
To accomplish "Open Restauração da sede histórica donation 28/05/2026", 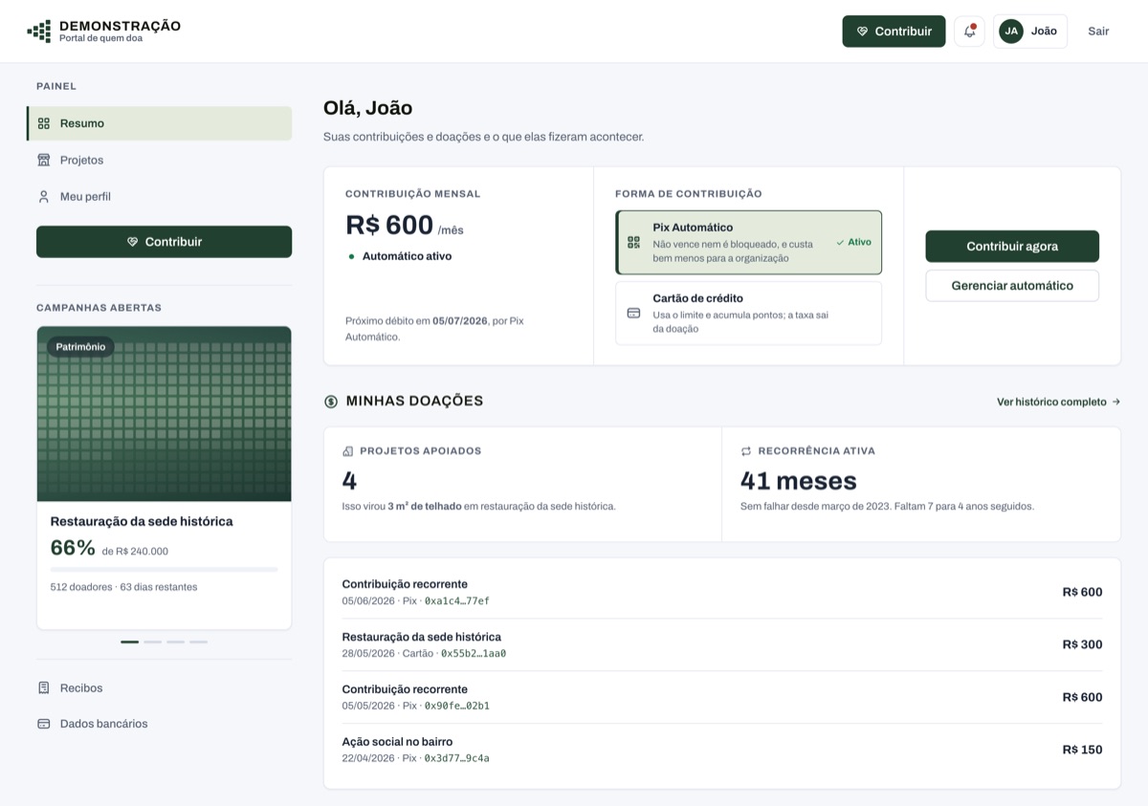I will pos(722,644).
